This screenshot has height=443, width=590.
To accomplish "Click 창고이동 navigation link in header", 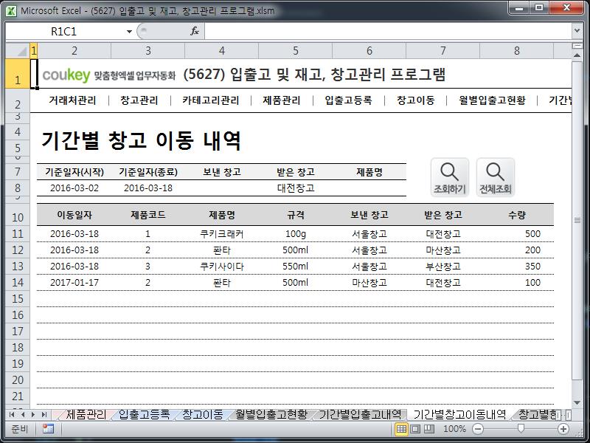I will tap(416, 100).
